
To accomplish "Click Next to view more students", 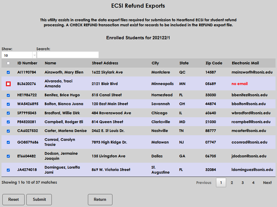I will pyautogui.click(x=267, y=182).
